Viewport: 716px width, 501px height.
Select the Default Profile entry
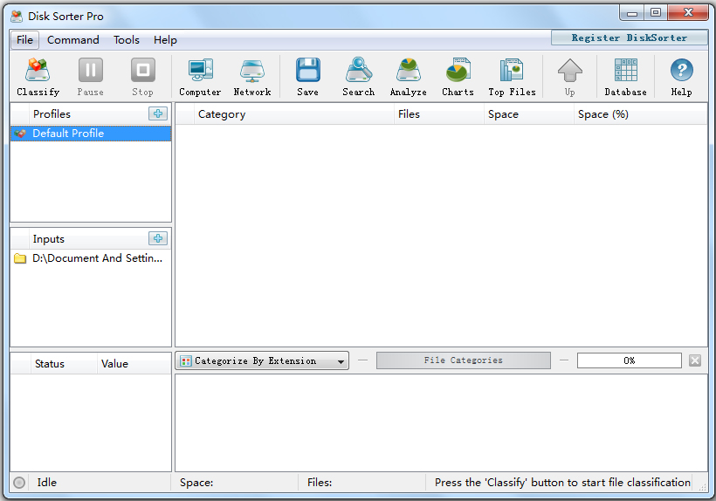pos(68,134)
